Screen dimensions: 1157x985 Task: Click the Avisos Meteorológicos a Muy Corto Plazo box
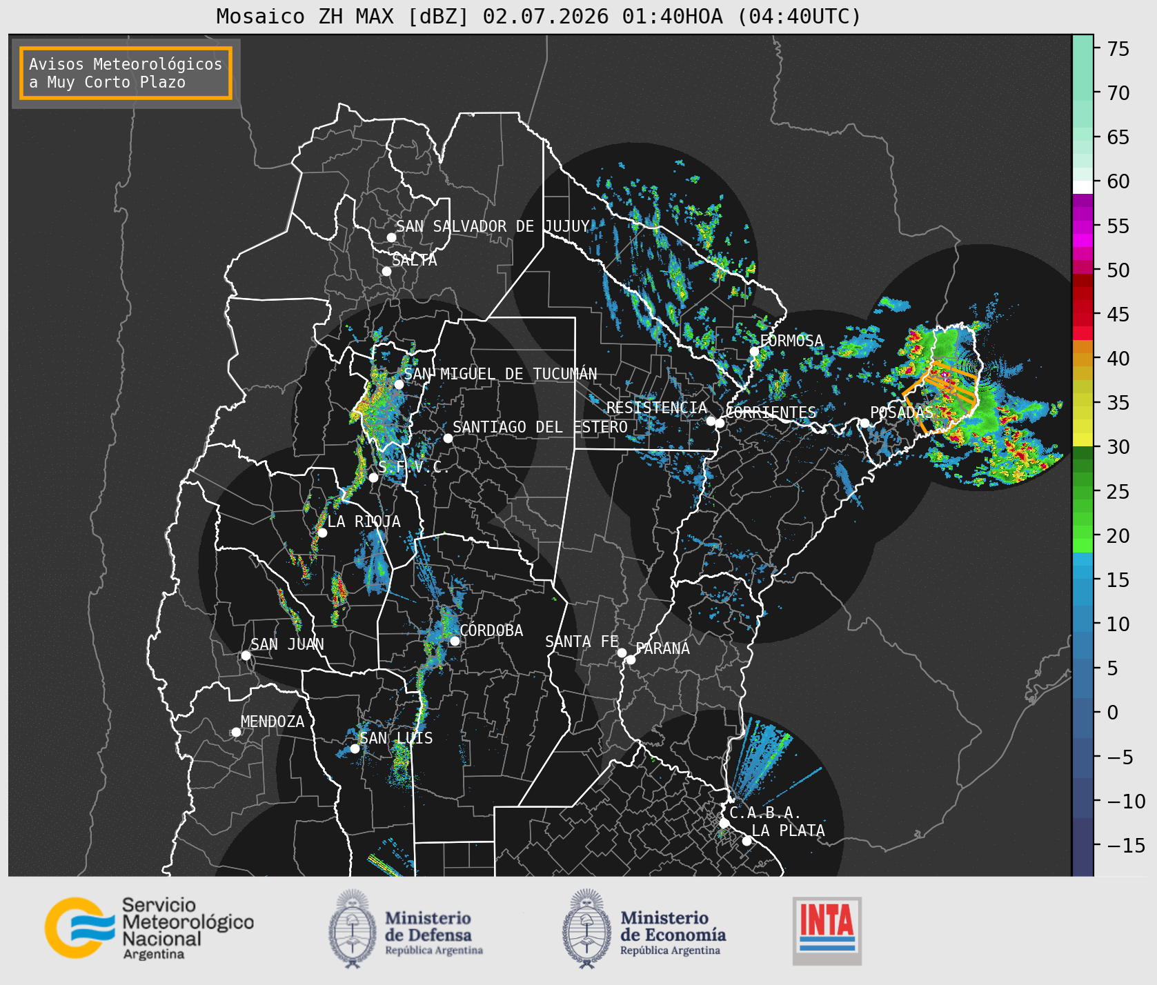point(126,73)
